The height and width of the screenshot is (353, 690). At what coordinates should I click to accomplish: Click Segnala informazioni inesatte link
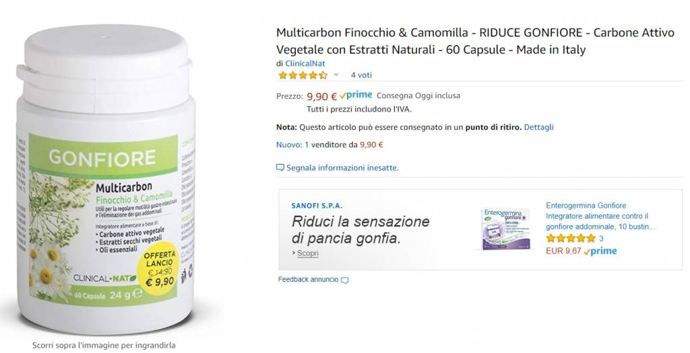pyautogui.click(x=342, y=167)
